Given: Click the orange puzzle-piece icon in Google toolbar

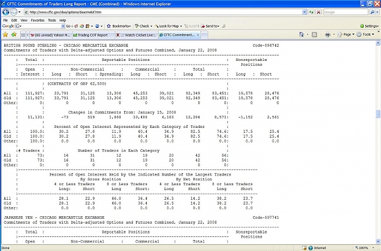Looking at the screenshot, I should (88, 26).
